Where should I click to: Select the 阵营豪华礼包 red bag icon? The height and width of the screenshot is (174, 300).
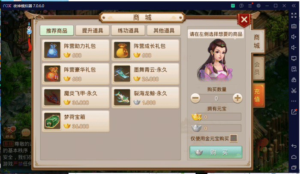pos(52,74)
